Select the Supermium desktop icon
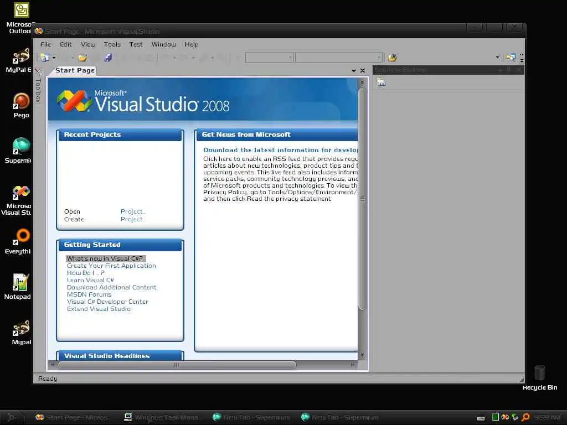This screenshot has height=425, width=567. [x=20, y=151]
